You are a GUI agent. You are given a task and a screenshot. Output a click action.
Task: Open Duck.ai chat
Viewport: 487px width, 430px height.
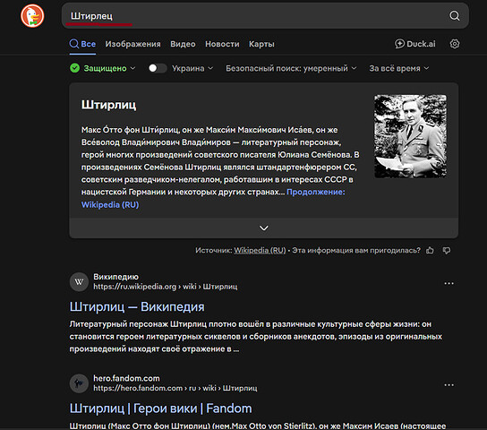point(415,44)
